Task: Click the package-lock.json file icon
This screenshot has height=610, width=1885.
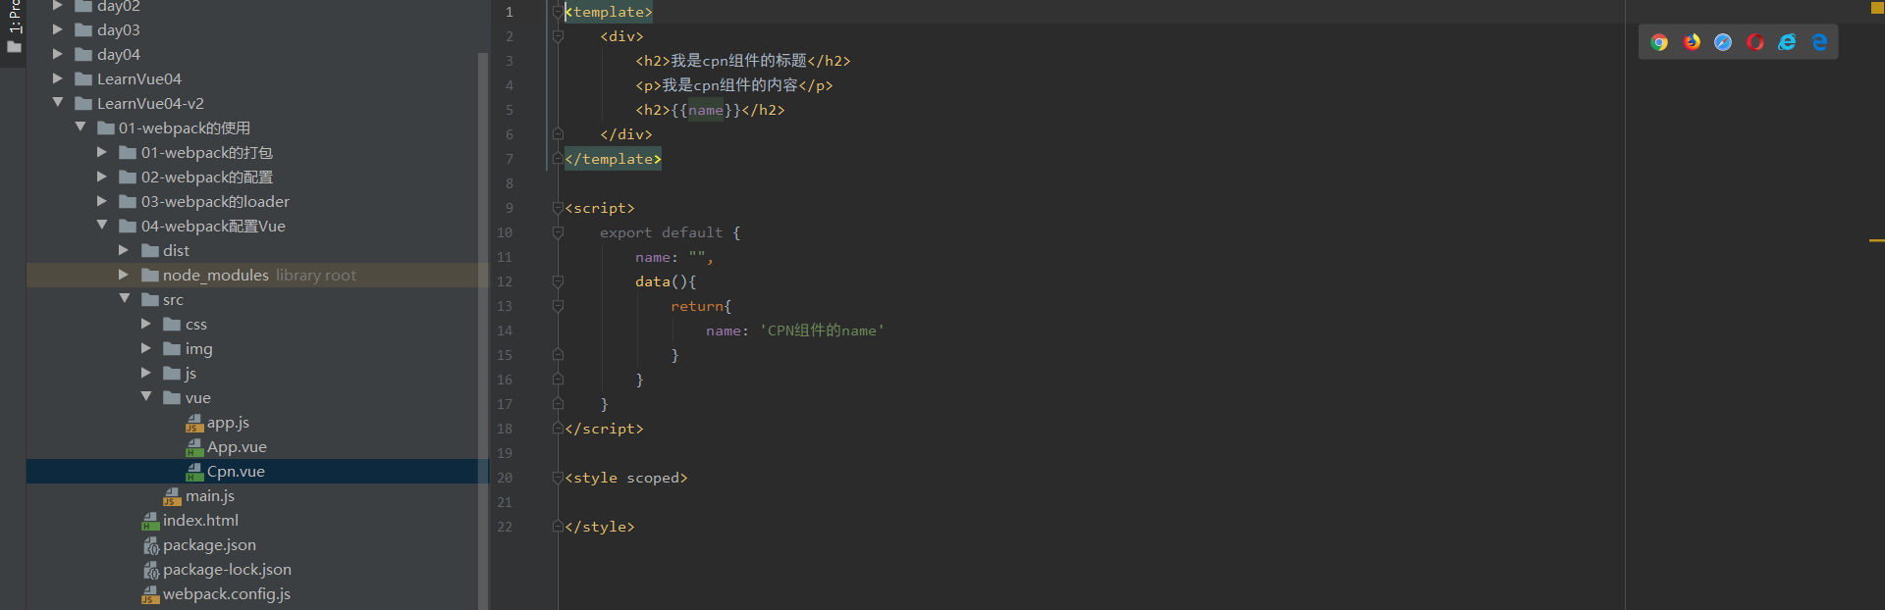Action: coord(150,570)
